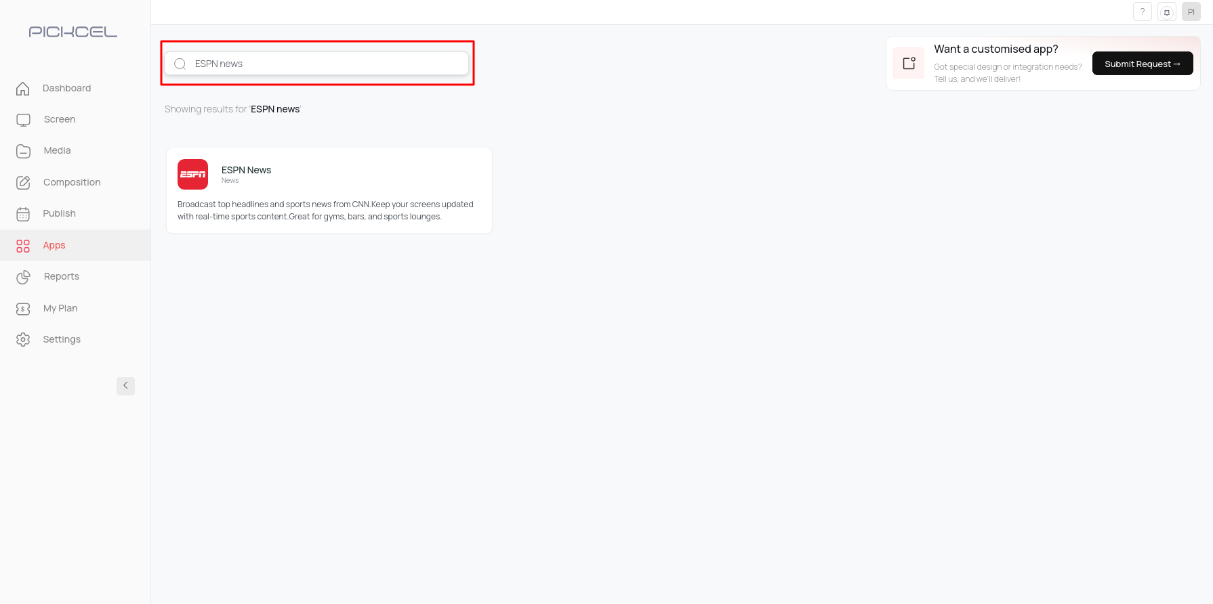Select Publish from the sidebar
This screenshot has height=604, width=1213.
coord(59,213)
